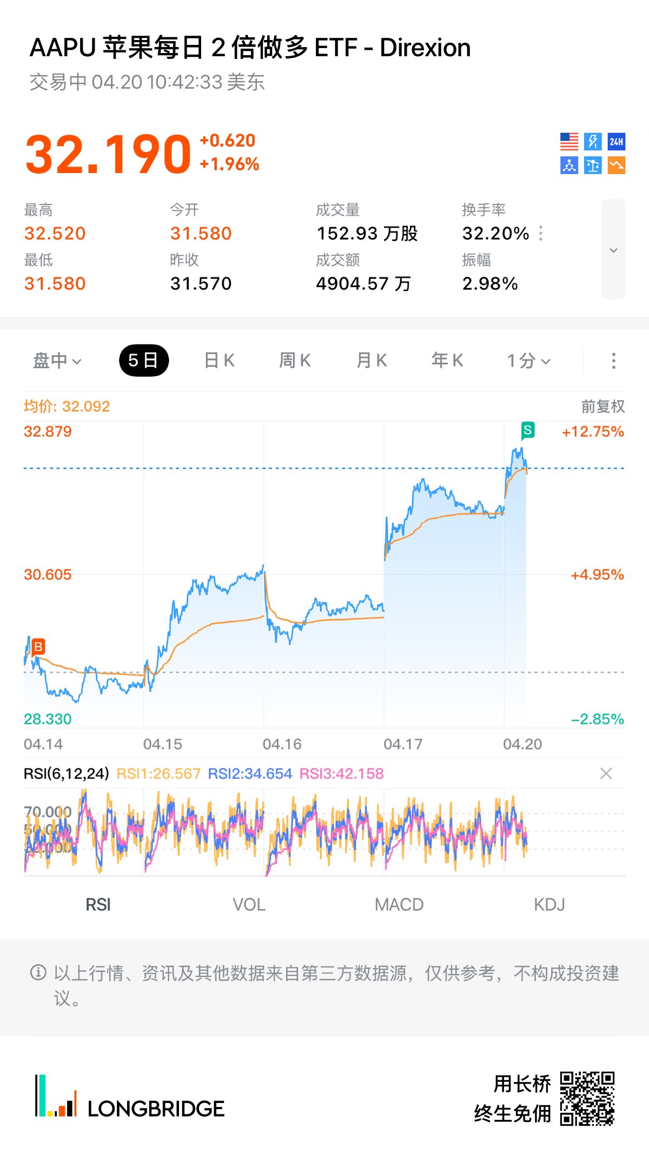Open the chart more-options menu
Image resolution: width=649 pixels, height=1162 pixels.
613,361
